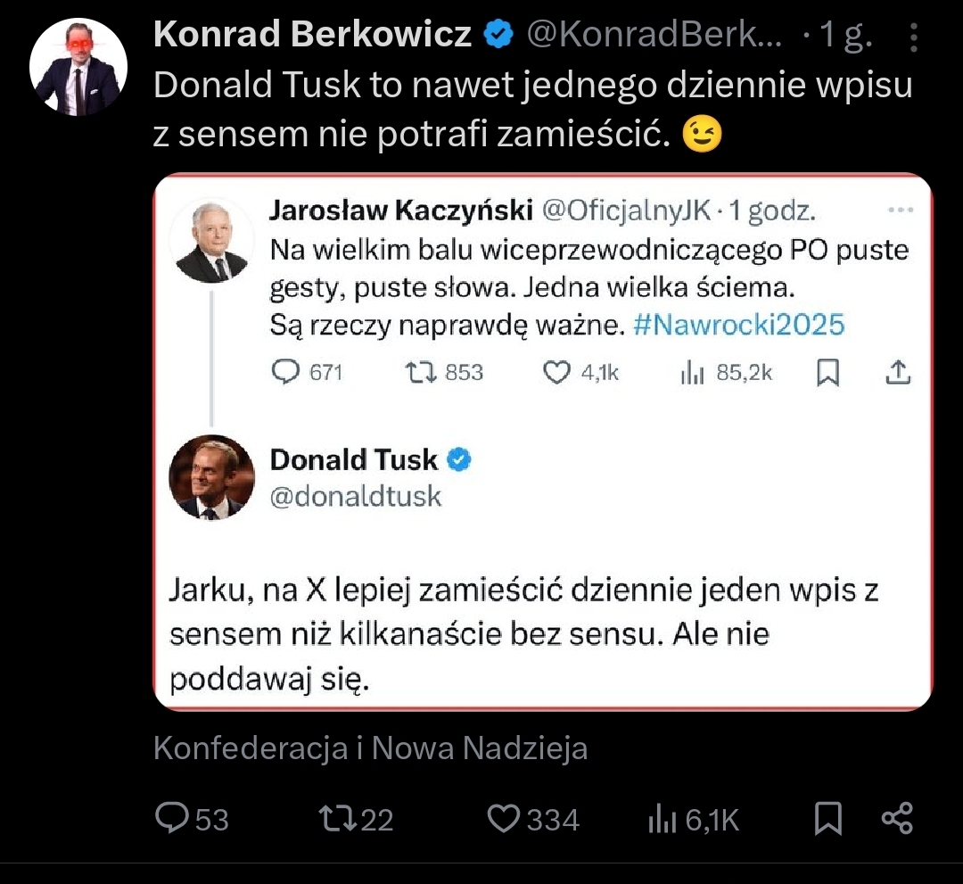Open Konrad Berkowicz's profile avatar
The image size is (963, 884).
[x=78, y=67]
